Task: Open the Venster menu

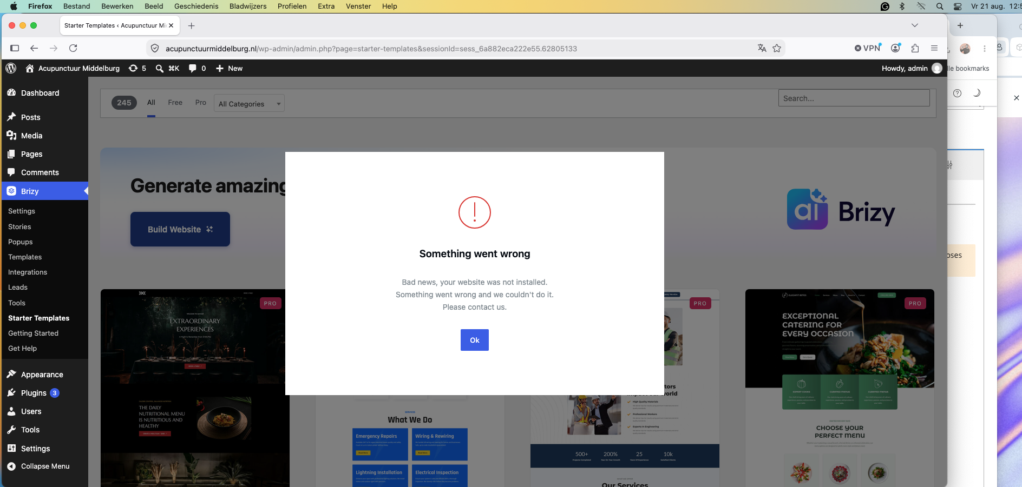Action: (358, 6)
